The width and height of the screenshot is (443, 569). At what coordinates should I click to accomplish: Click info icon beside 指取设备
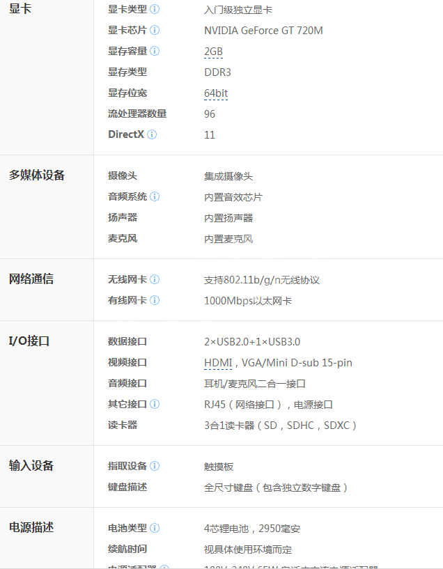155,466
